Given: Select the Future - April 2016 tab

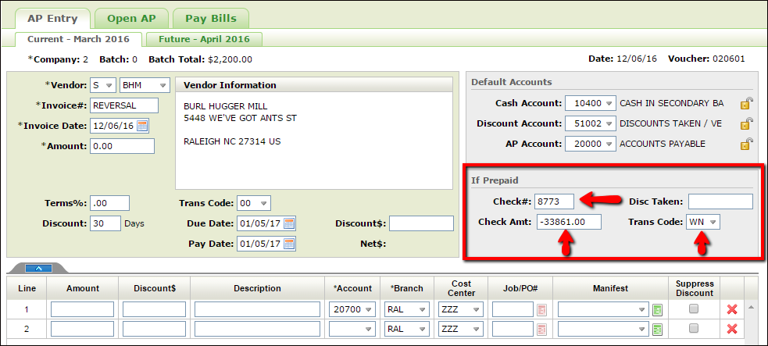Looking at the screenshot, I should click(204, 39).
